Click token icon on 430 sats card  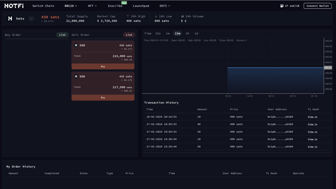(76, 45)
